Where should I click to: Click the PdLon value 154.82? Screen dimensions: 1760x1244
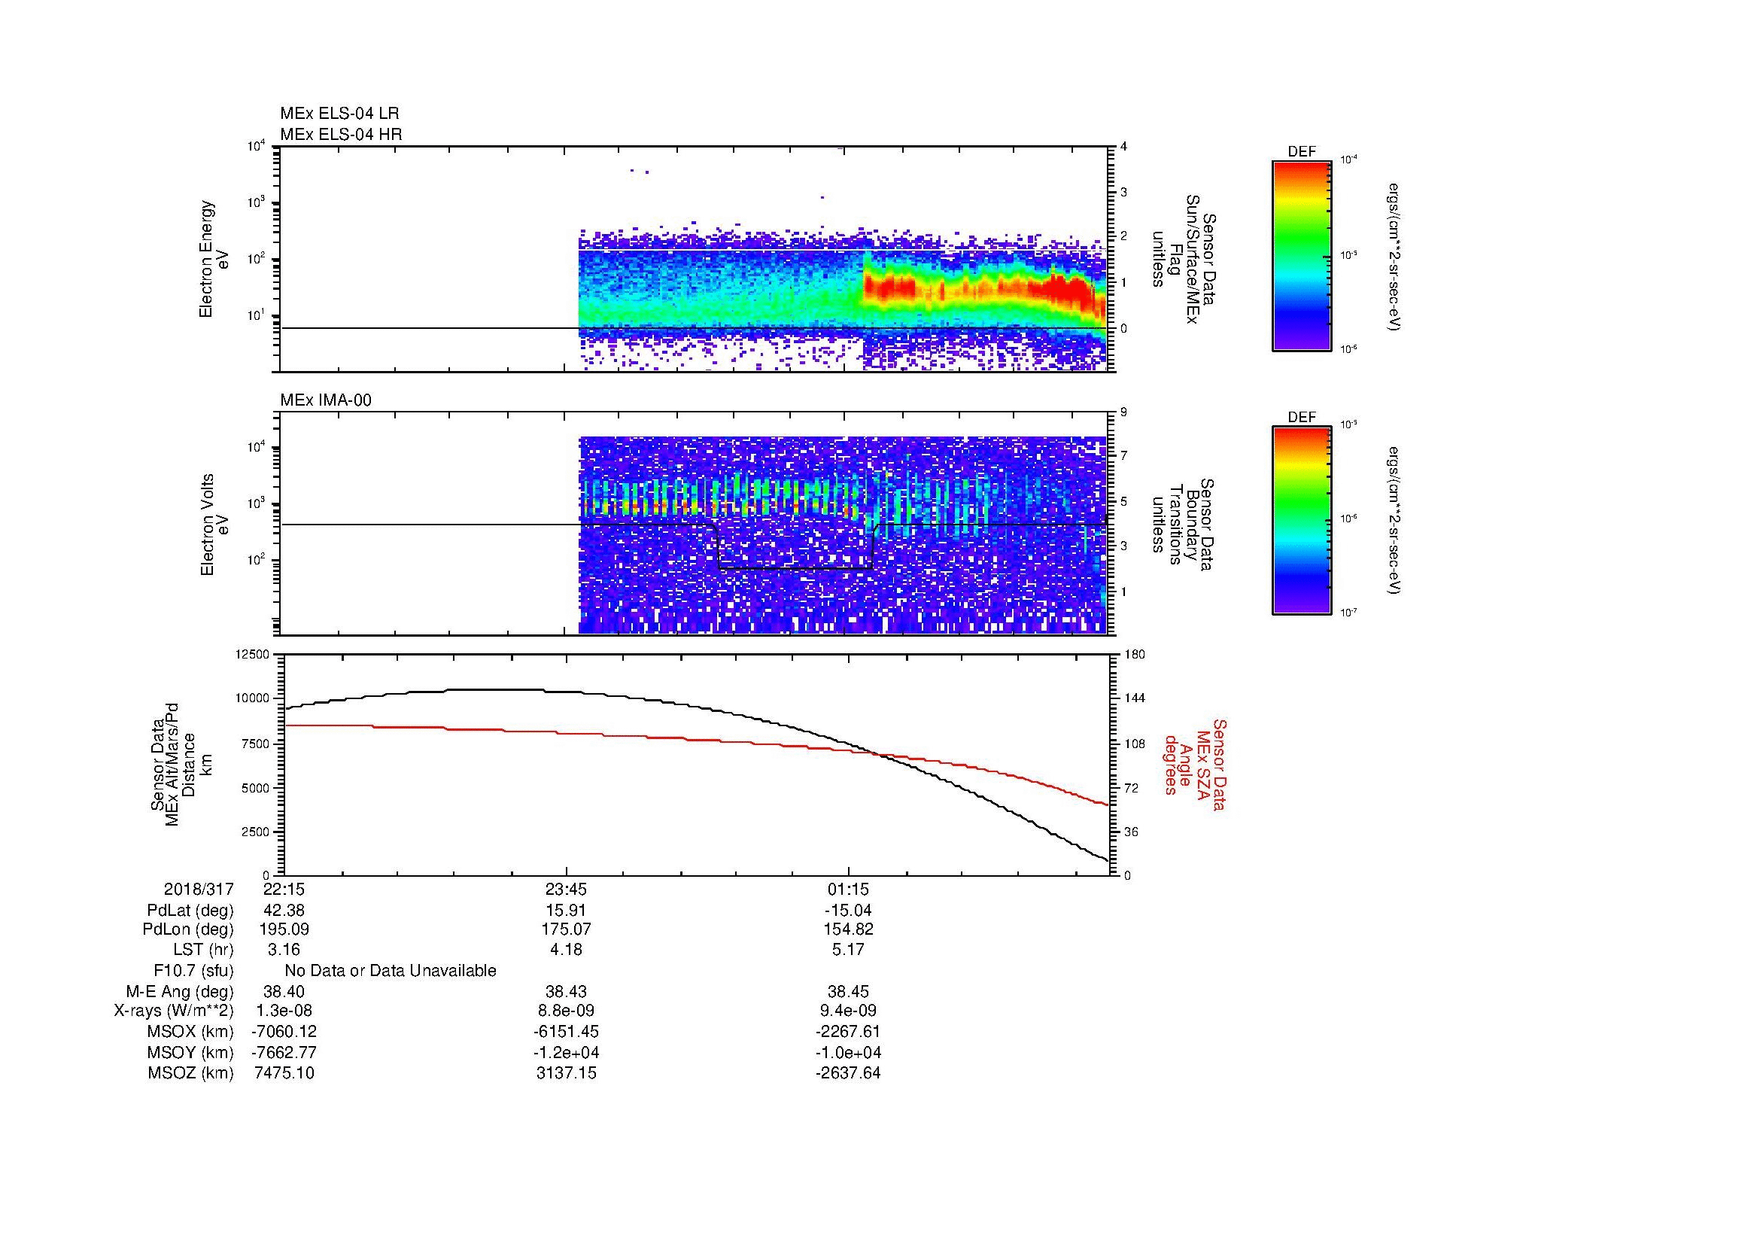click(849, 929)
